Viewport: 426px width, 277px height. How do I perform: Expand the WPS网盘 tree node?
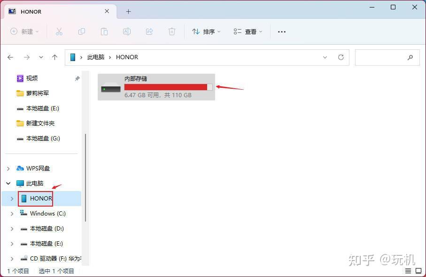point(8,169)
